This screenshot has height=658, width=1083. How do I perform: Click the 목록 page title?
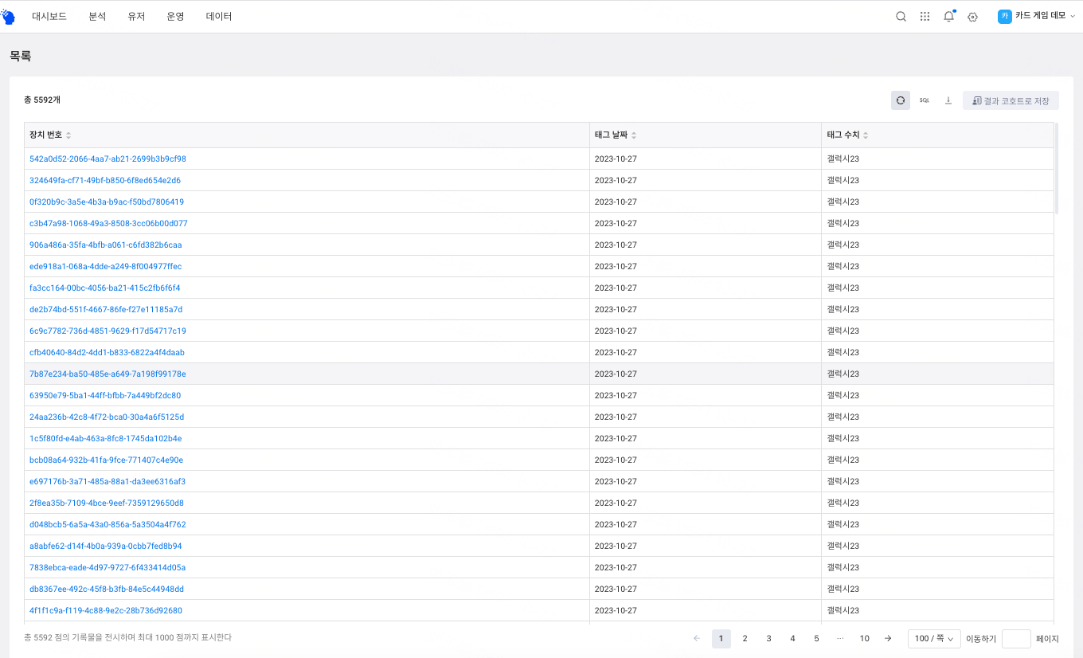[x=20, y=56]
